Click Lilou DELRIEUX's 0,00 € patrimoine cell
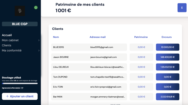 (141, 67)
